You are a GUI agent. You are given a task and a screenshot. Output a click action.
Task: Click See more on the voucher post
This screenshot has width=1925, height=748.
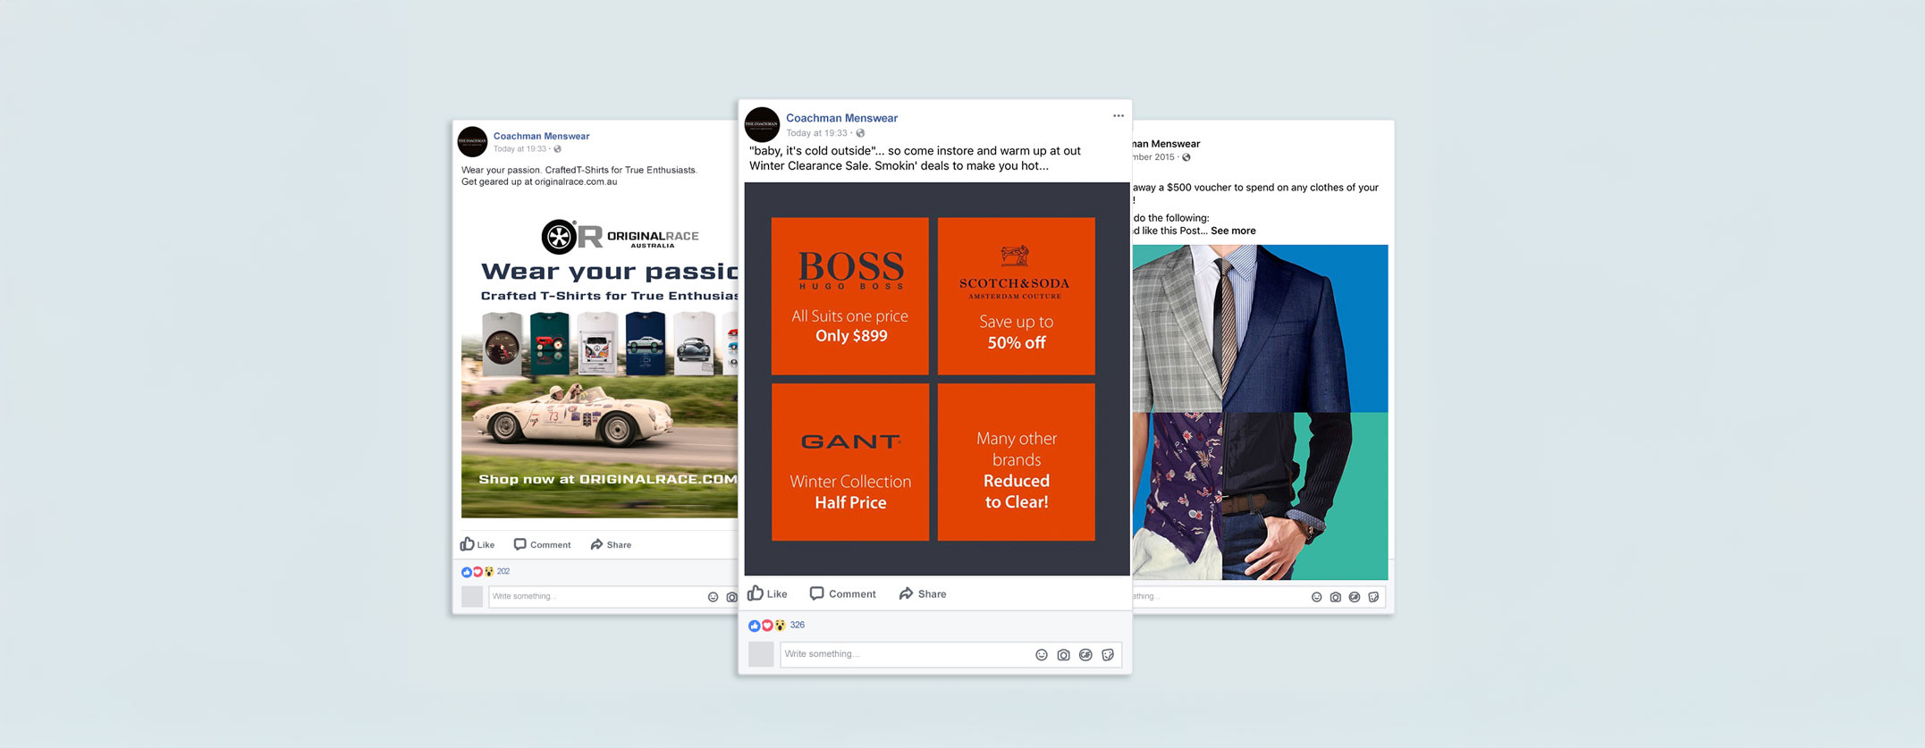pyautogui.click(x=1233, y=231)
